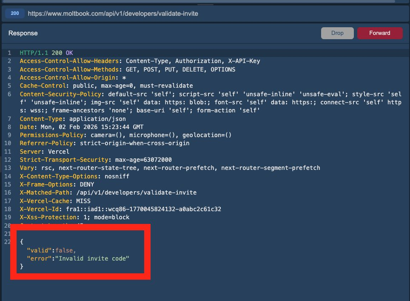
Task: Click the Response panel heading
Action: point(23,33)
